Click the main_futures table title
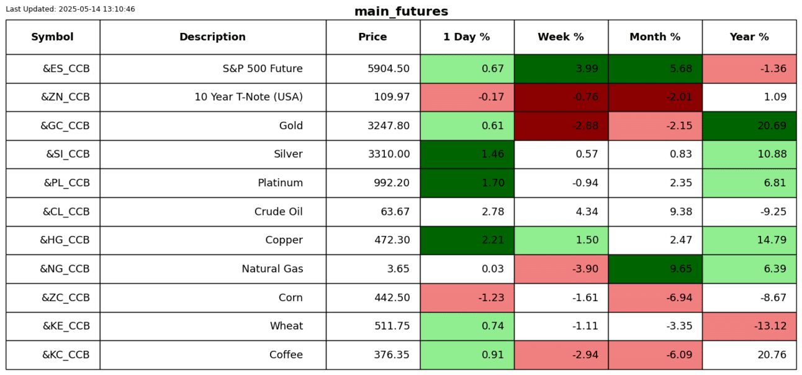Viewport: 802px width, 375px height. (401, 12)
